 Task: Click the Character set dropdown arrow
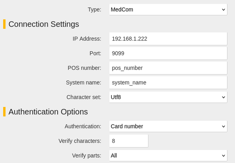pos(223,97)
